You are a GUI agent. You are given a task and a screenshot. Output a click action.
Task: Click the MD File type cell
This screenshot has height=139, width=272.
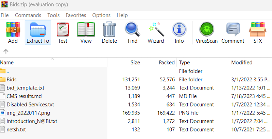tap(188, 96)
